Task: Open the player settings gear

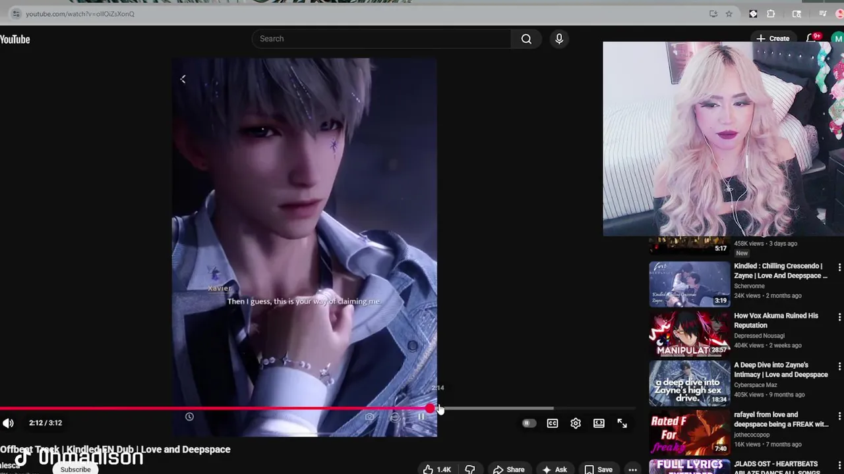Action: (x=576, y=423)
